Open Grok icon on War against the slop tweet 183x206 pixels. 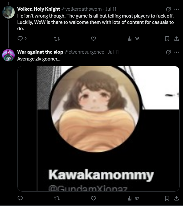pos(168,52)
